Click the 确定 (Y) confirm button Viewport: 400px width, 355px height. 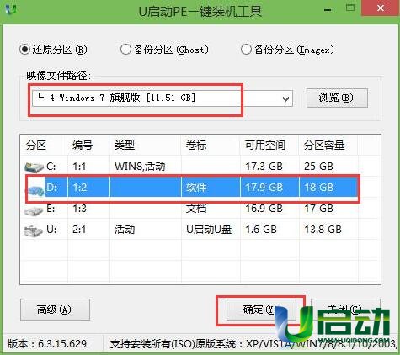[x=261, y=310]
